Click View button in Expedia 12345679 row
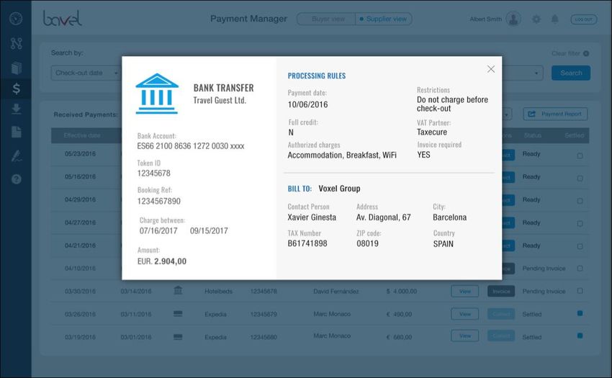Viewport: 612px width, 378px height. click(x=465, y=314)
